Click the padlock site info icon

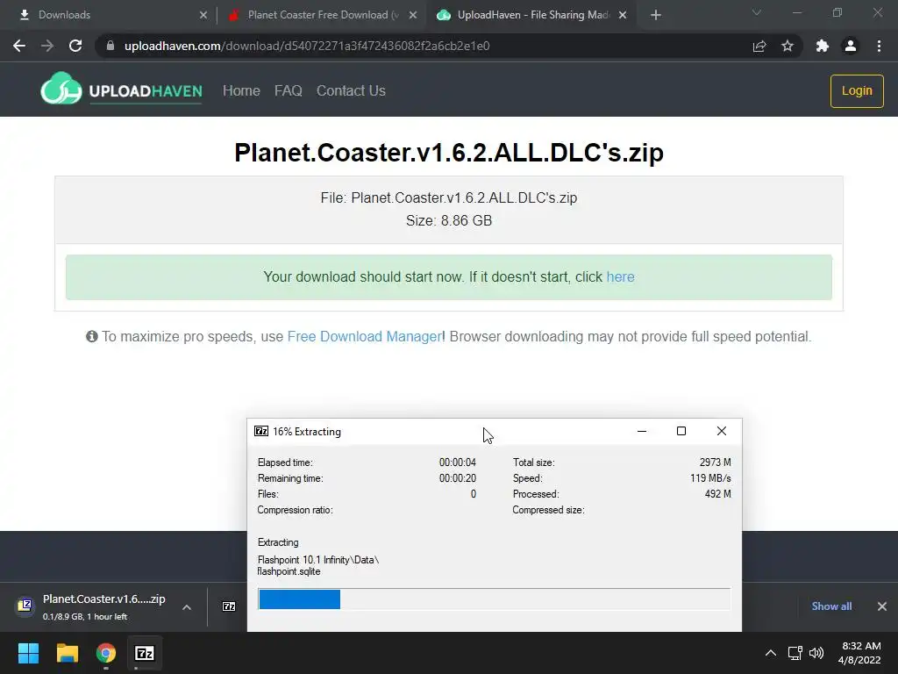coord(110,46)
